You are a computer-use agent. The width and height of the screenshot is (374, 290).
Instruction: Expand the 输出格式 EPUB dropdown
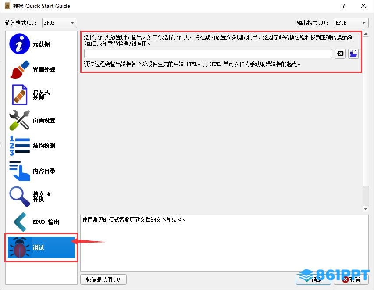(351, 23)
